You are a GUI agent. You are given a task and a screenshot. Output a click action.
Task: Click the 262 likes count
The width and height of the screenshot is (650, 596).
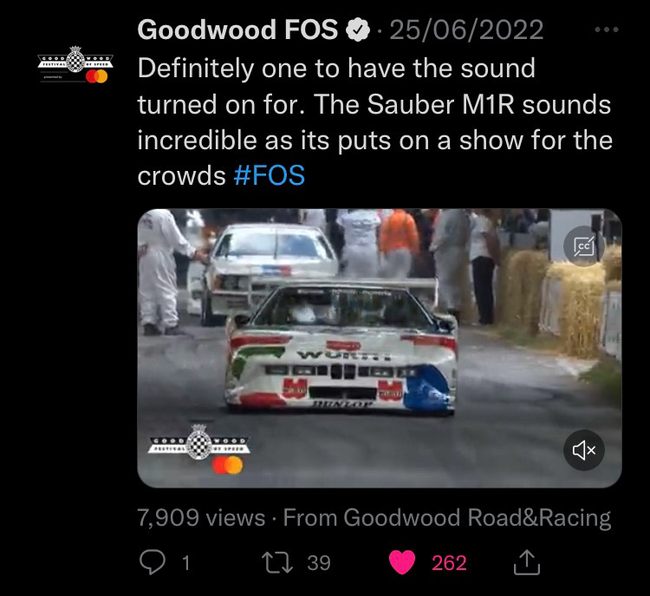449,563
